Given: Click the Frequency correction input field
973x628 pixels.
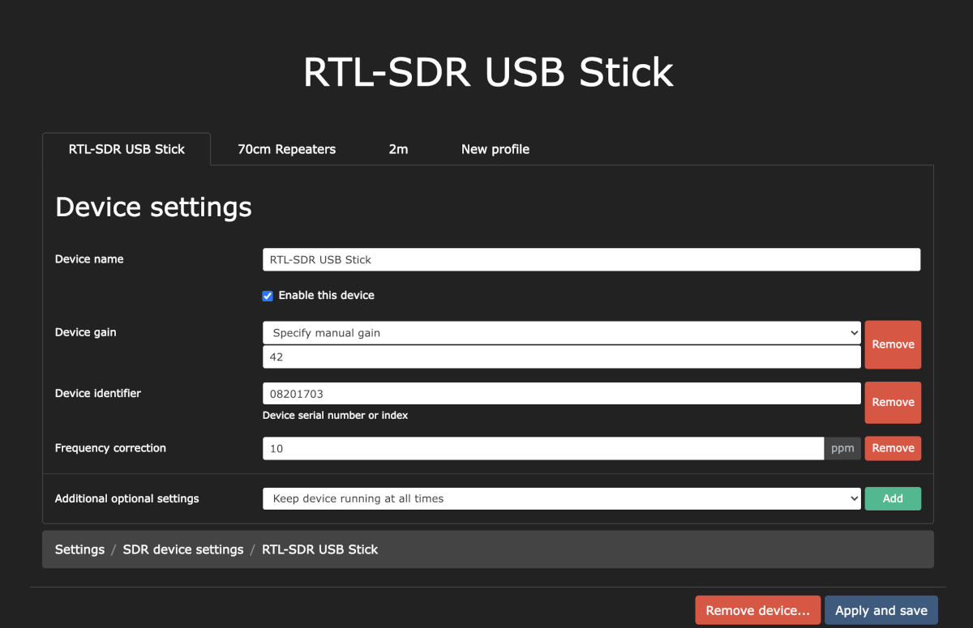Looking at the screenshot, I should 543,448.
